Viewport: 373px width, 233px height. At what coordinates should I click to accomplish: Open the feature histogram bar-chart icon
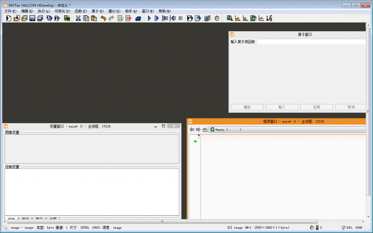[x=245, y=18]
